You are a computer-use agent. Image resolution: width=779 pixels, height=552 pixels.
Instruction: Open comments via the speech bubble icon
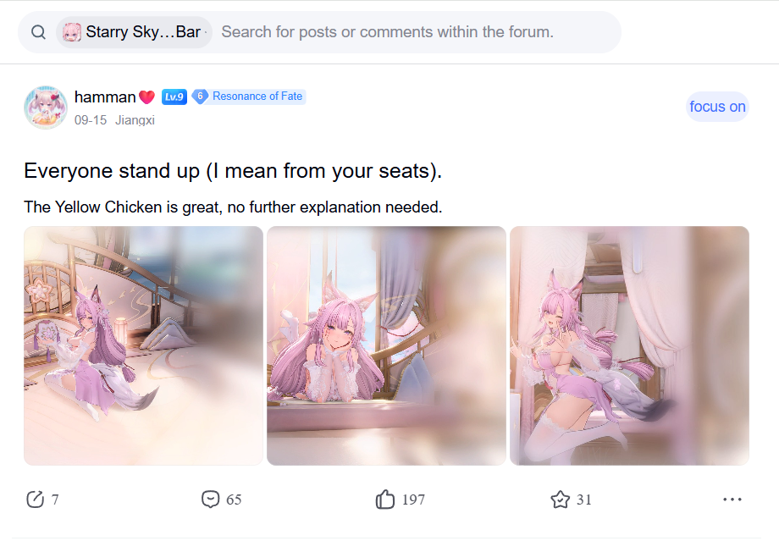210,499
